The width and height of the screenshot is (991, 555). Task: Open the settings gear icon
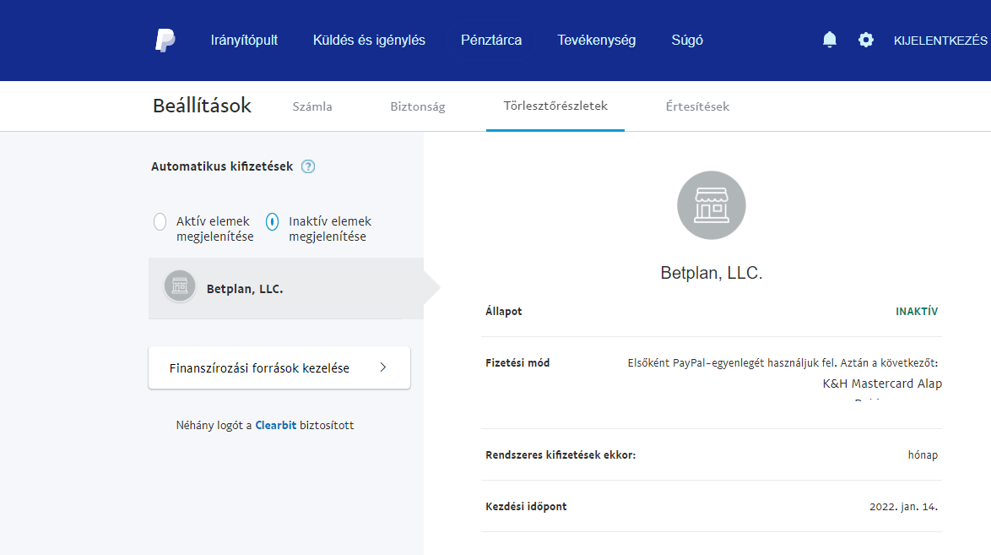pos(866,40)
